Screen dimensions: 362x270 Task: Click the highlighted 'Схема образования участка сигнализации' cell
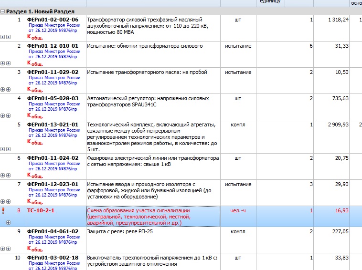153,217
